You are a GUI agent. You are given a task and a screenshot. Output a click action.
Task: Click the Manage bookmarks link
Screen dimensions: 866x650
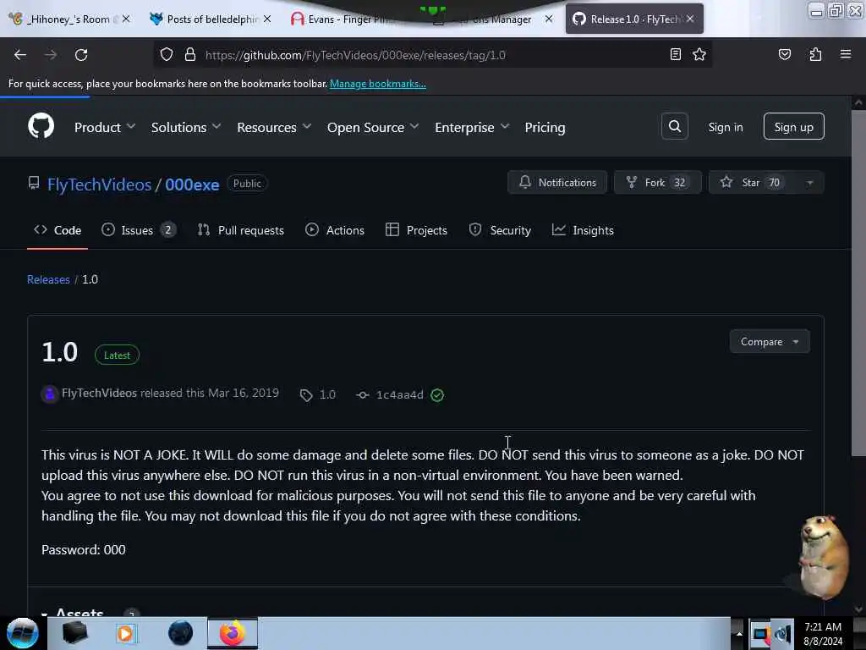click(x=378, y=84)
